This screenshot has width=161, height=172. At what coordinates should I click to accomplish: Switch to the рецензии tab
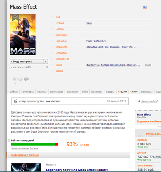pyautogui.click(x=72, y=91)
